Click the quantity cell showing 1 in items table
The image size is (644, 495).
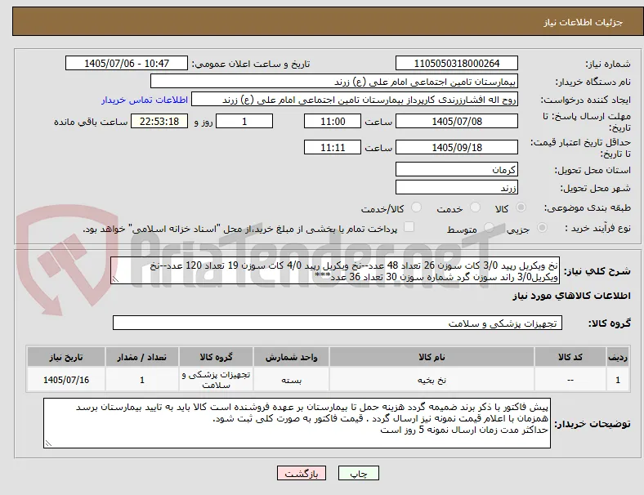click(141, 380)
